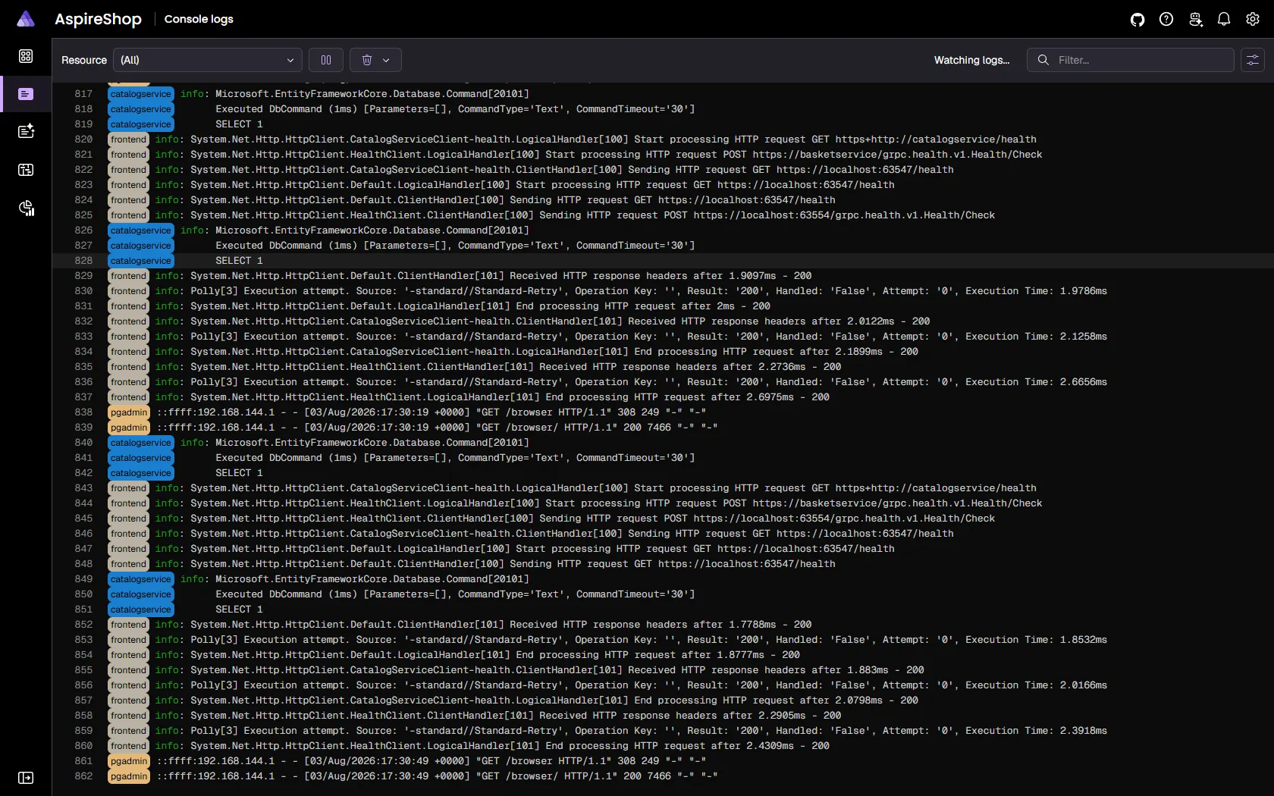This screenshot has width=1274, height=796.
Task: Open catalogservice/health URL on line 843
Action: [936, 488]
